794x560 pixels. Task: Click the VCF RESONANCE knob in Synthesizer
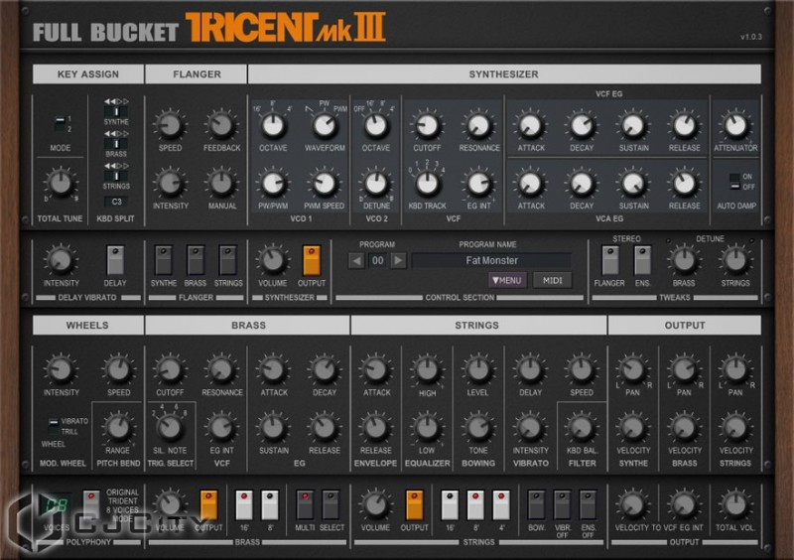point(478,126)
